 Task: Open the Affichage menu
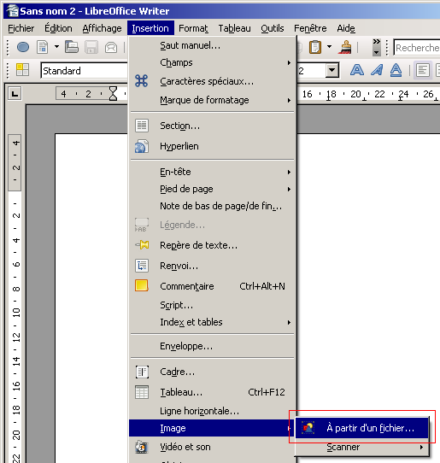point(102,28)
